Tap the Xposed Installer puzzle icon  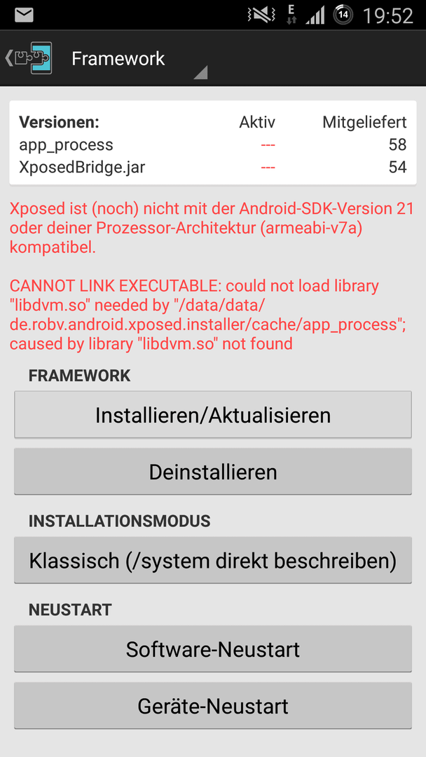(x=34, y=58)
